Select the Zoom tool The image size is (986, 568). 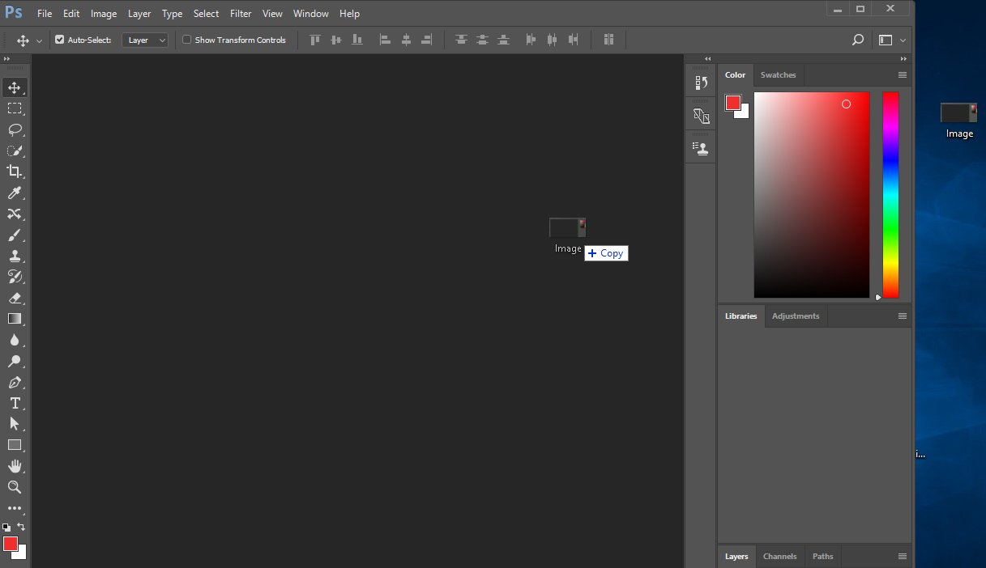(15, 487)
